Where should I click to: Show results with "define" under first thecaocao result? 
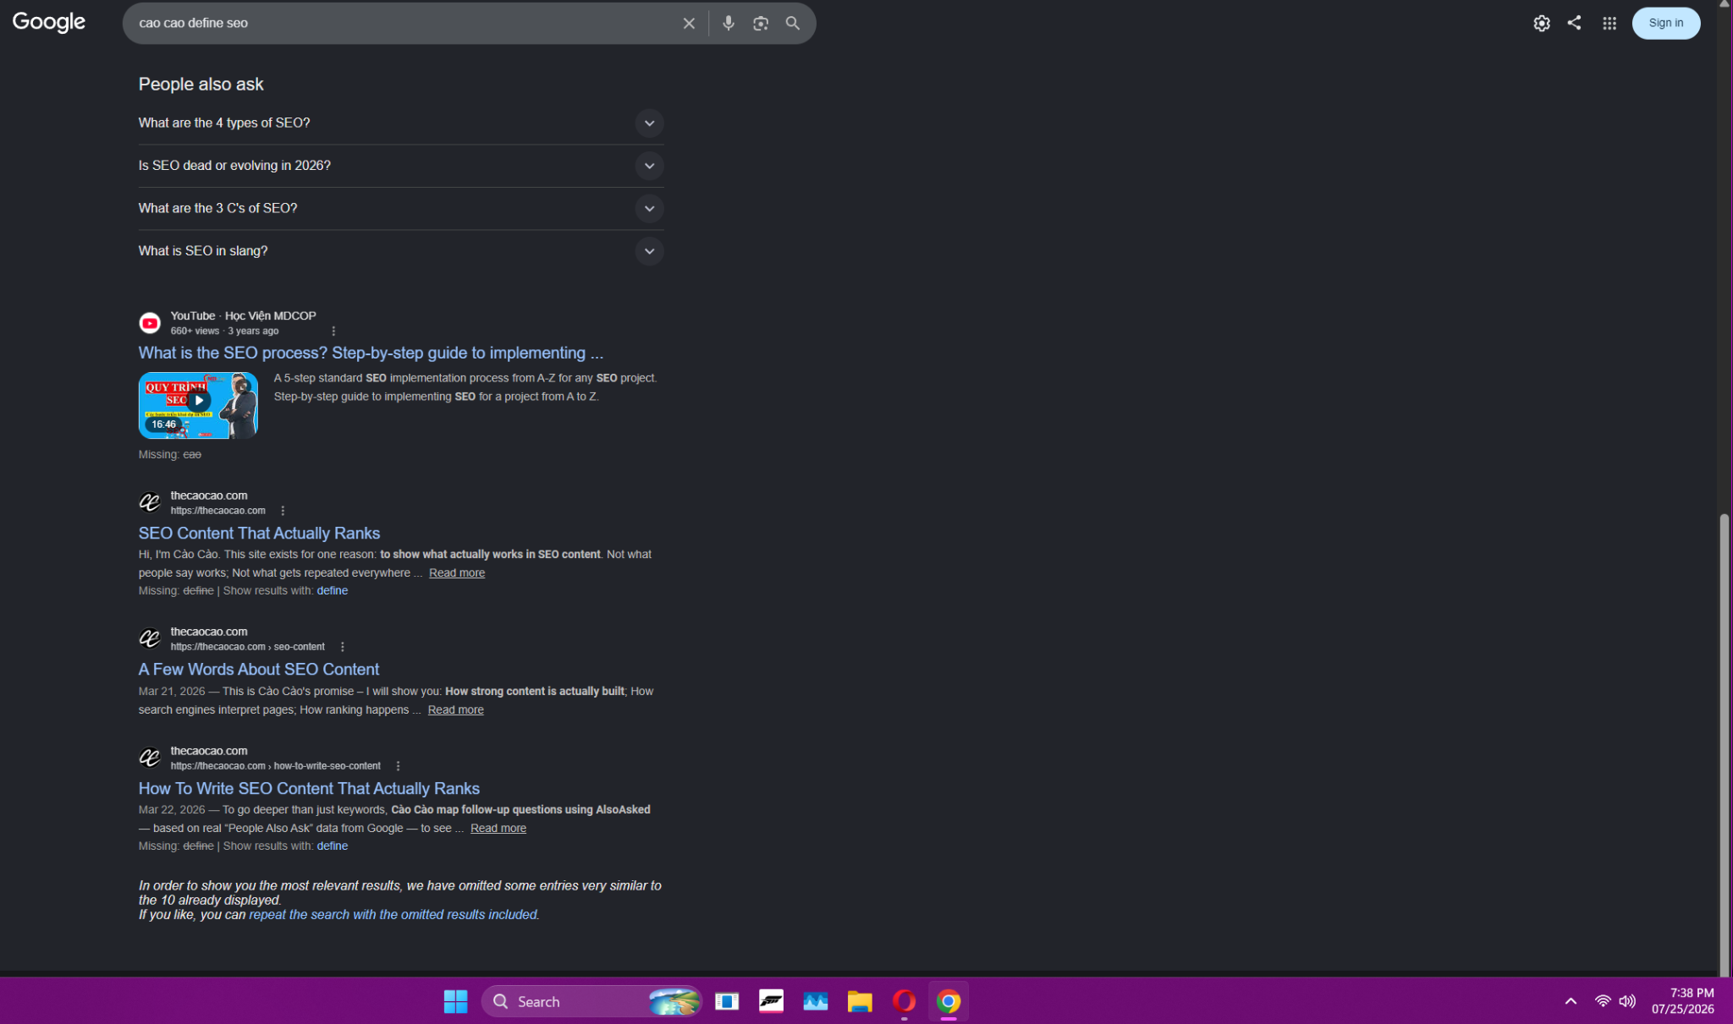(333, 590)
